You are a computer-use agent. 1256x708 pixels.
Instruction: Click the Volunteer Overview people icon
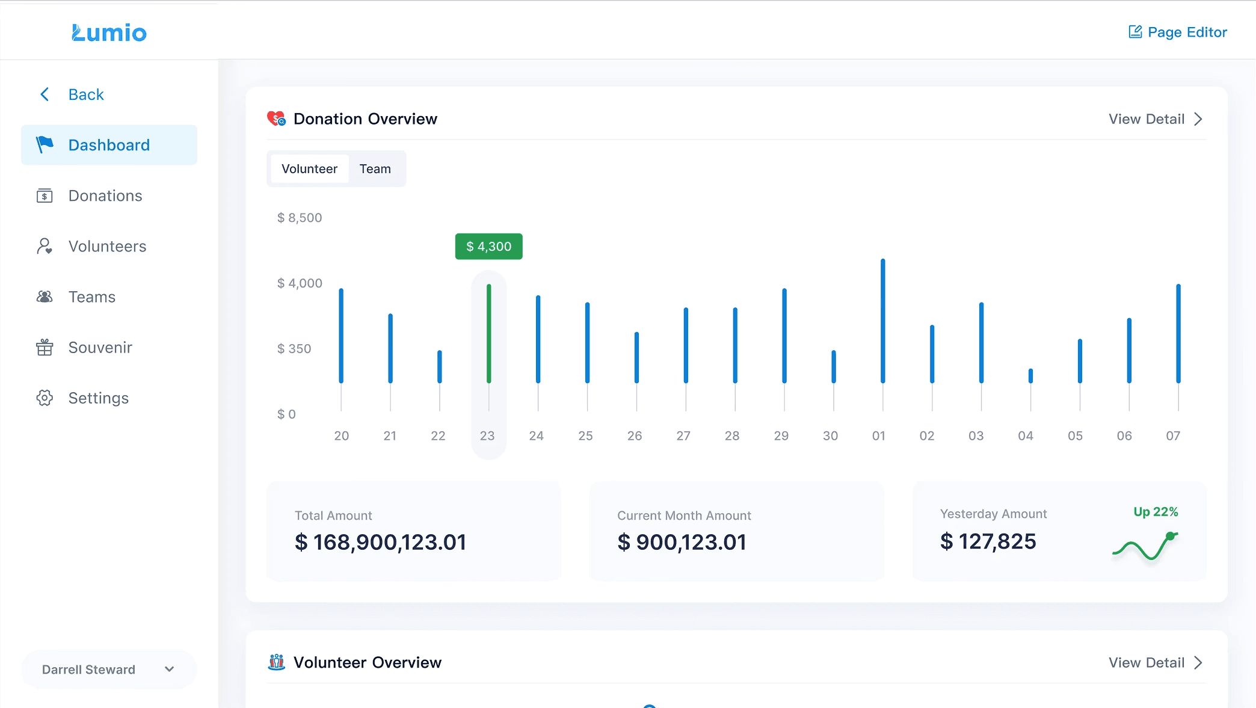[x=276, y=662]
